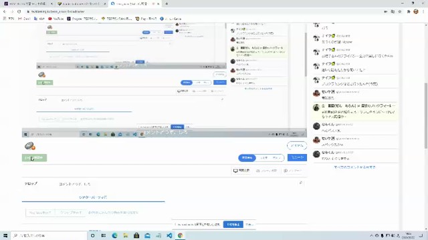The image size is (428, 240).
Task: Select the rightmost option of the pill switch
Action: 276,158
